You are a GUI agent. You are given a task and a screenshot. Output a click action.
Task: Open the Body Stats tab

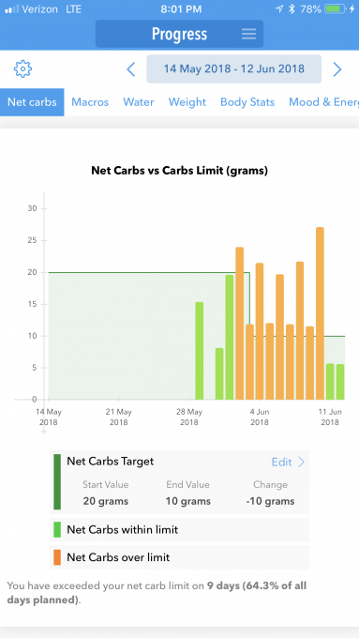pyautogui.click(x=247, y=102)
